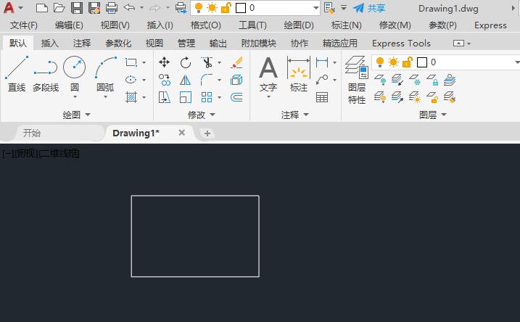Activate the Trim scissors tool
The height and width of the screenshot is (322, 520).
pos(207,62)
